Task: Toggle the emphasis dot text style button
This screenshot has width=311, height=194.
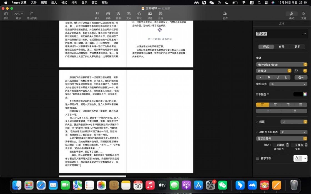Action: pyautogui.click(x=260, y=77)
